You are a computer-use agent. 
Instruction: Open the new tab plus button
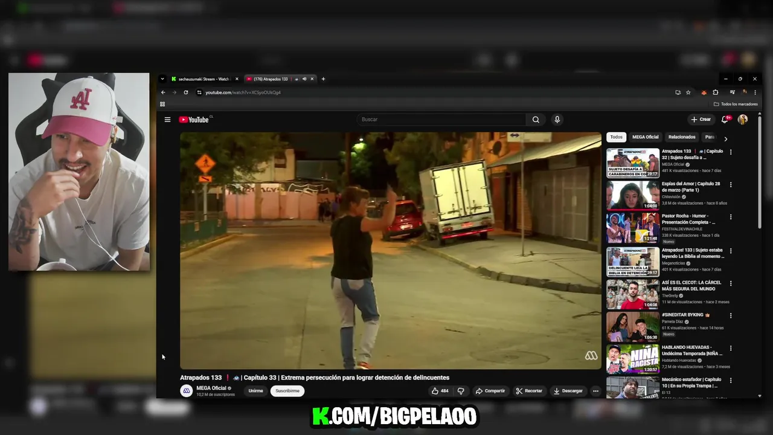(323, 79)
